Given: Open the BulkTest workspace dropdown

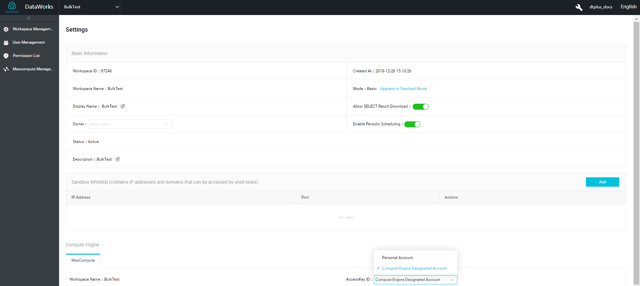Looking at the screenshot, I should (89, 7).
